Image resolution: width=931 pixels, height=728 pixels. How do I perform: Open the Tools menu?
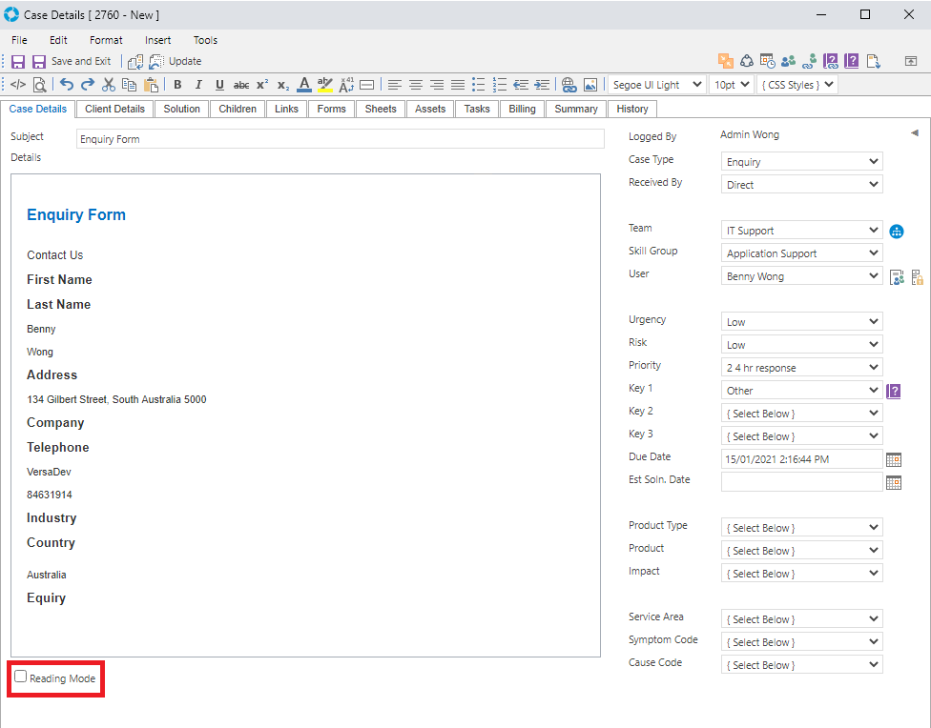[205, 40]
